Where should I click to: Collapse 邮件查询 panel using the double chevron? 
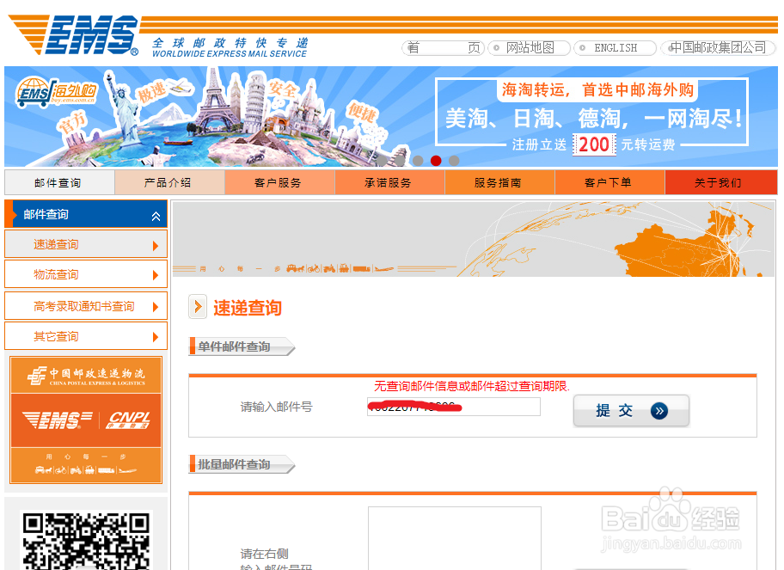157,214
